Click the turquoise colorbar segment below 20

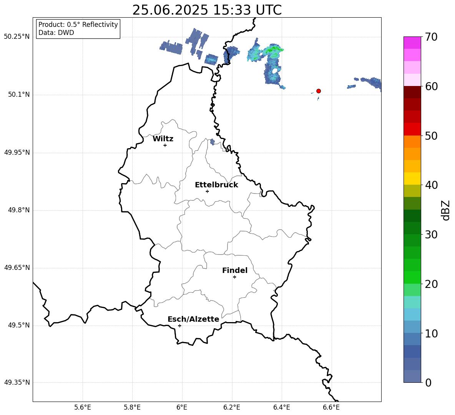[x=412, y=302]
